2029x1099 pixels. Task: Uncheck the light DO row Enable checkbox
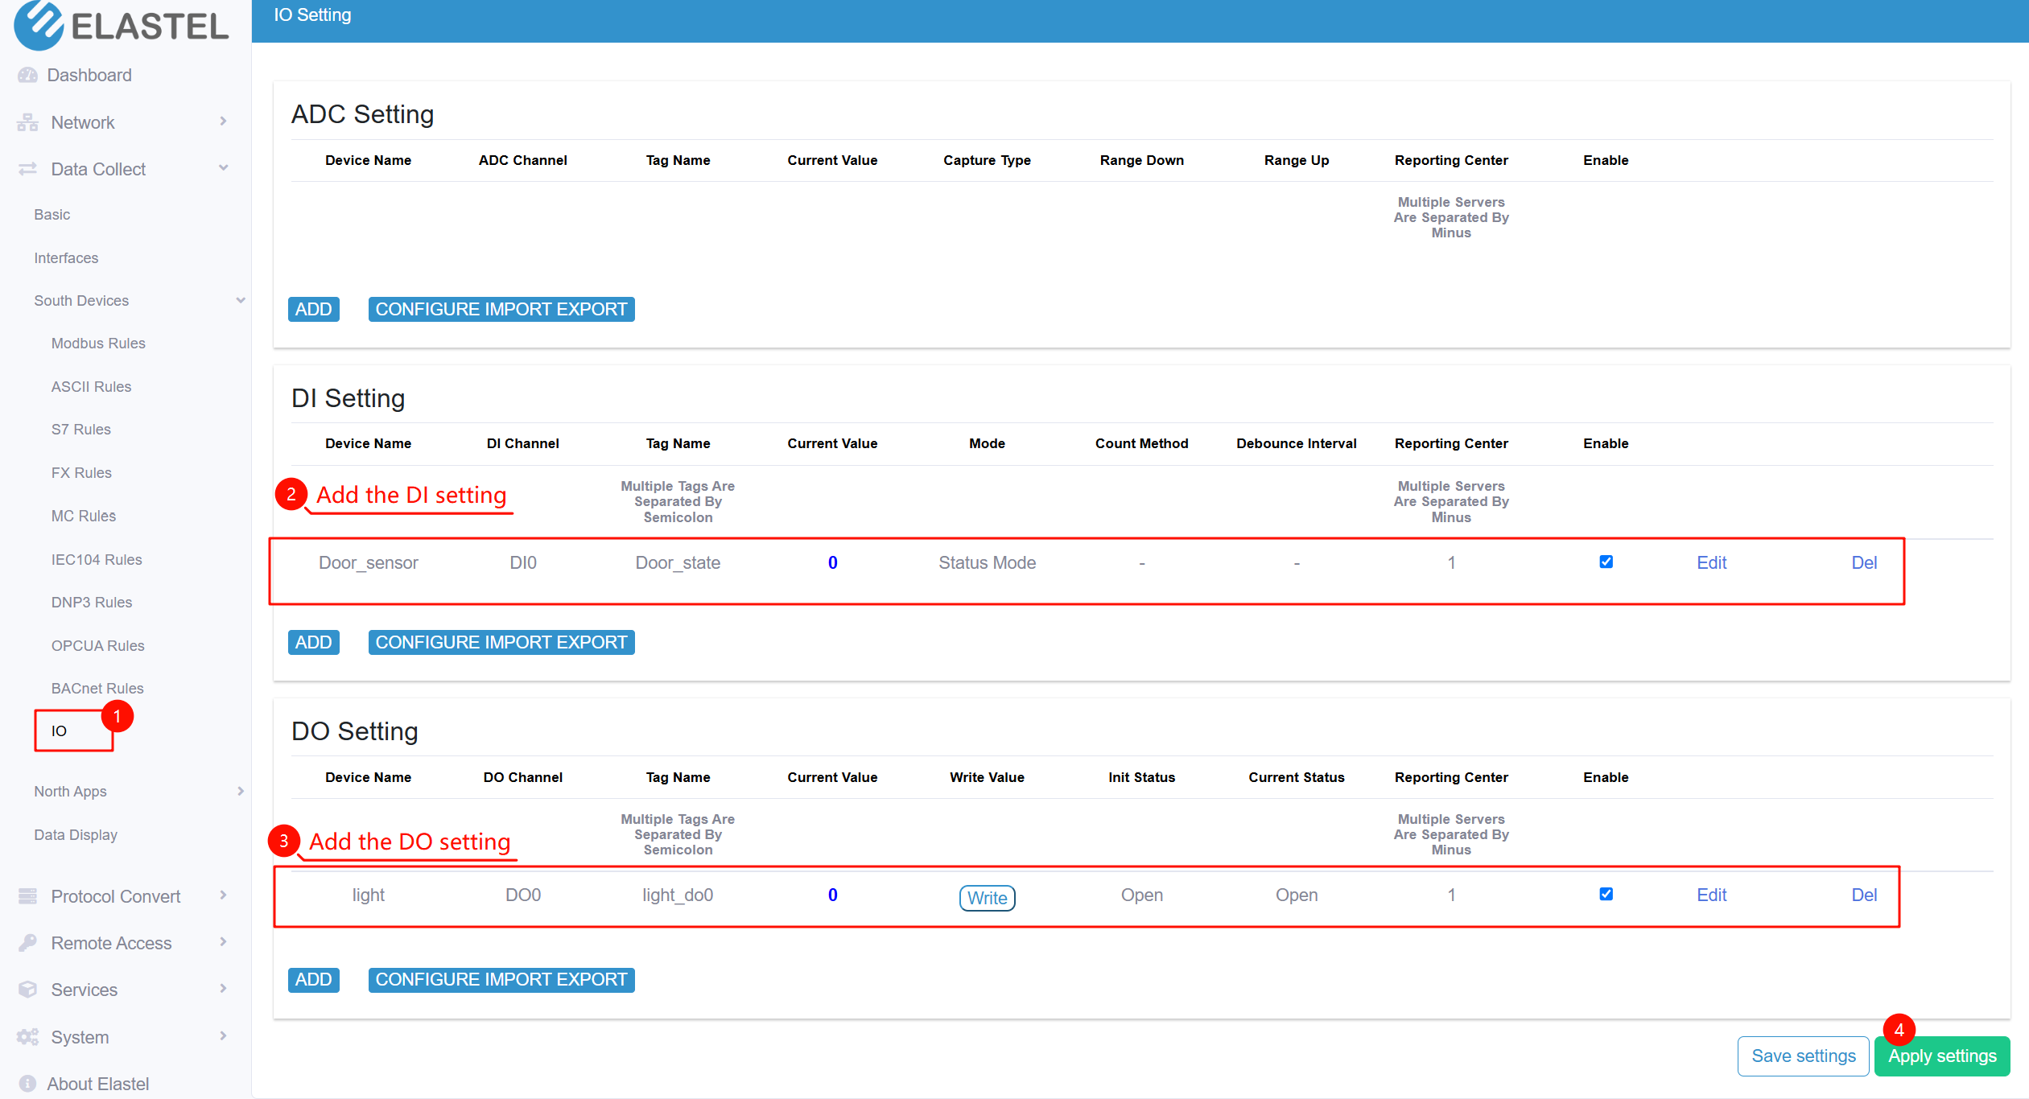pyautogui.click(x=1606, y=894)
